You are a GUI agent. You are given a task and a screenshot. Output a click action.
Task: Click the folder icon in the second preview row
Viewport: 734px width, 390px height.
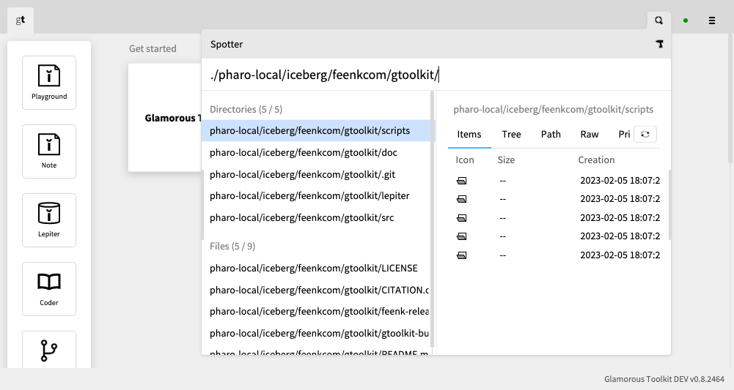click(461, 199)
